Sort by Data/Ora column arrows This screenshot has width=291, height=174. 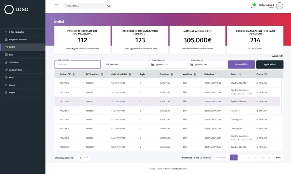pos(216,74)
